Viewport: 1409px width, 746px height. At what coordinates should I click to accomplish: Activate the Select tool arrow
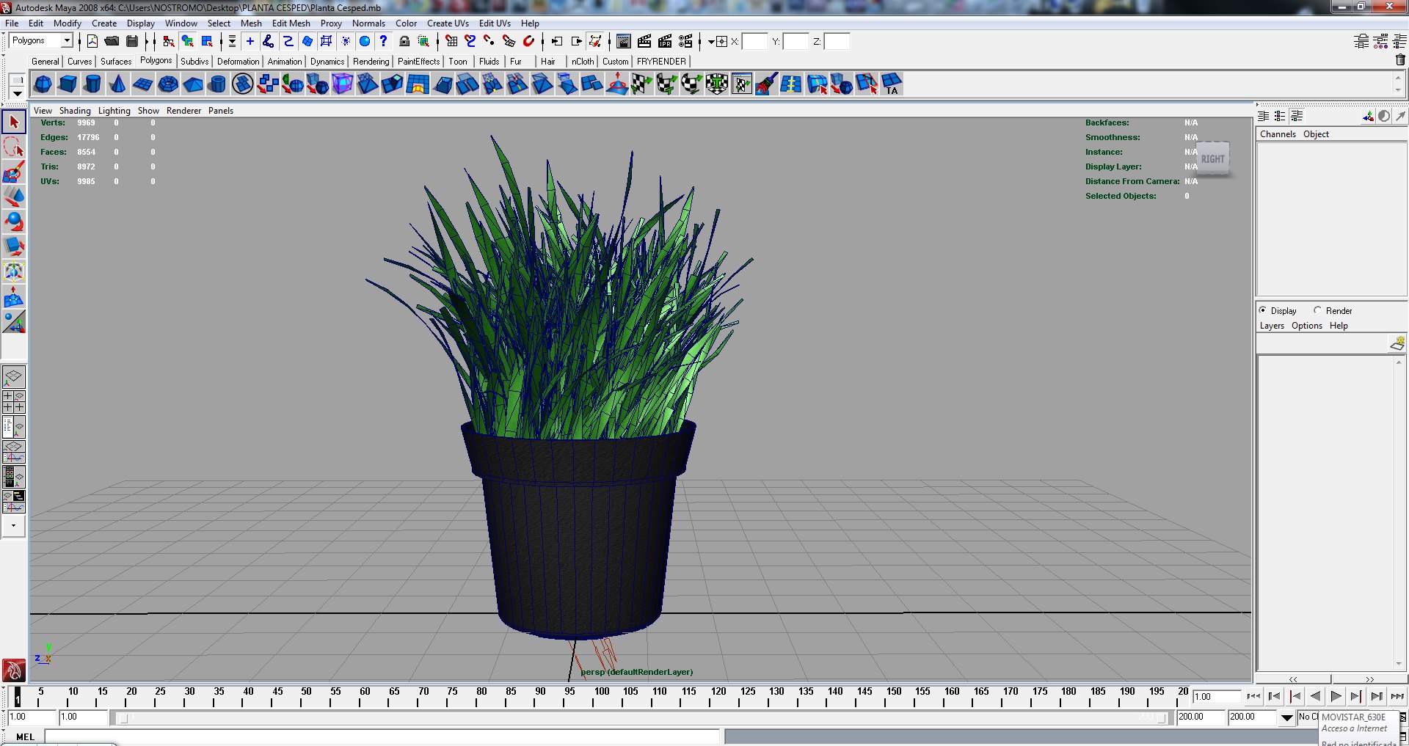pyautogui.click(x=14, y=122)
